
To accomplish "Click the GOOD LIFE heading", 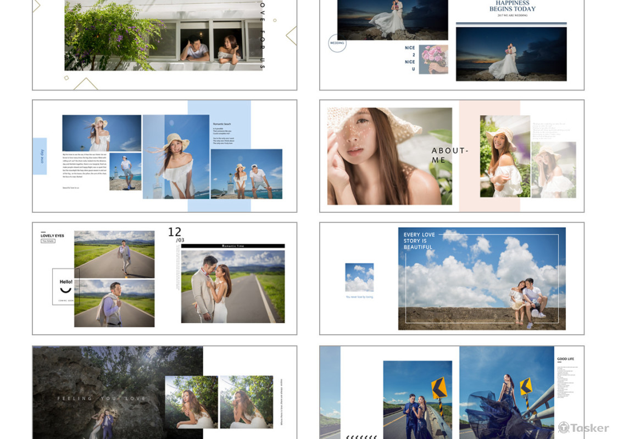I will pyautogui.click(x=565, y=359).
